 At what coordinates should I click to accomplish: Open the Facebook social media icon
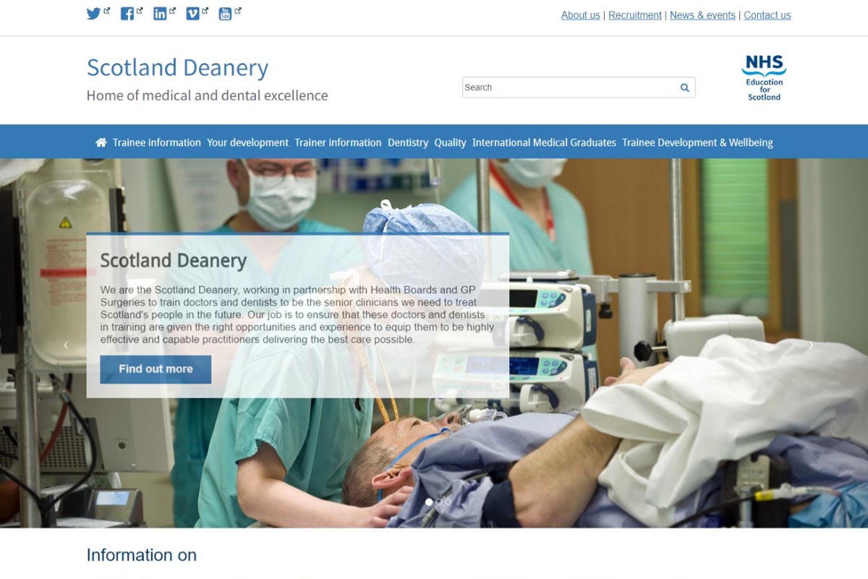pyautogui.click(x=127, y=14)
